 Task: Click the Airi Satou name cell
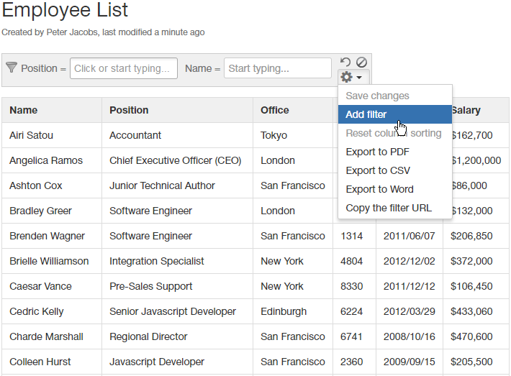click(31, 135)
